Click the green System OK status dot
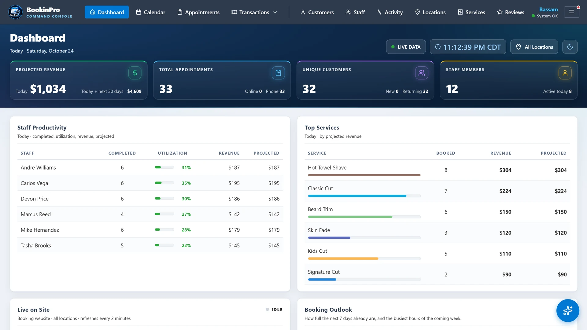The width and height of the screenshot is (587, 330). click(533, 16)
